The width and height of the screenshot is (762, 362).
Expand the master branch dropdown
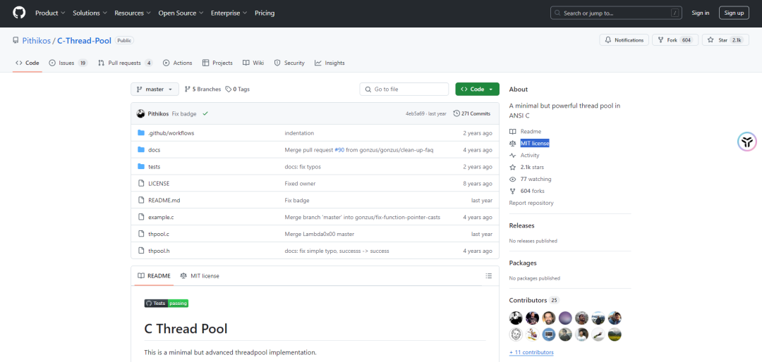(x=155, y=89)
